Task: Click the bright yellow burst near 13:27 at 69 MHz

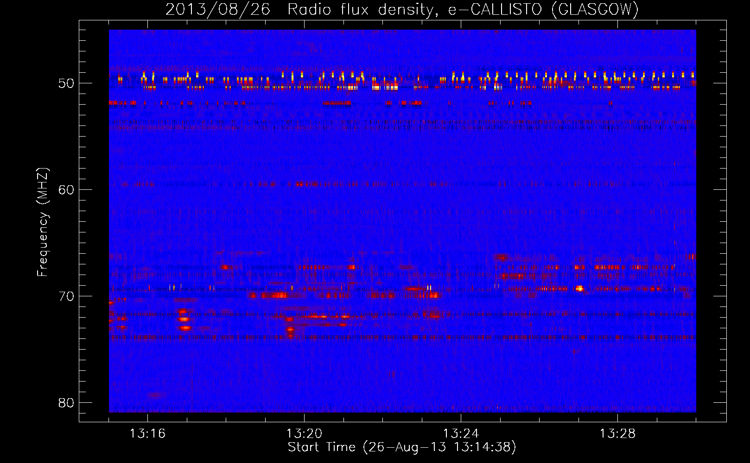Action: [579, 288]
